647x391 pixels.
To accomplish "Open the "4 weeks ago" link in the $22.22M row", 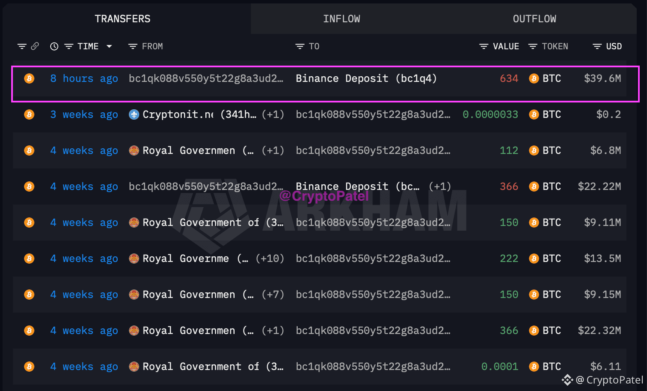I will pyautogui.click(x=84, y=186).
